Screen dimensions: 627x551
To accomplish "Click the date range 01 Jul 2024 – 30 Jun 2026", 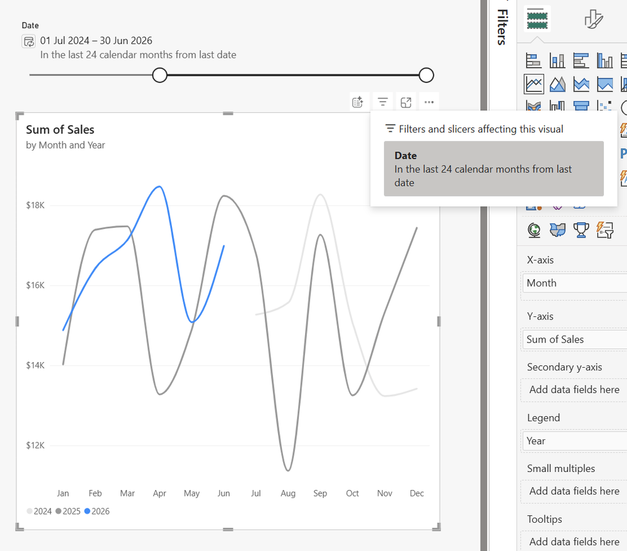I will 96,41.
